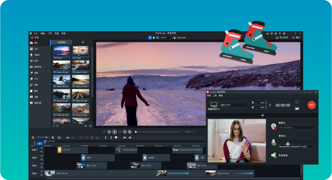Open the 编辑 menu in the editor

pyautogui.click(x=43, y=33)
